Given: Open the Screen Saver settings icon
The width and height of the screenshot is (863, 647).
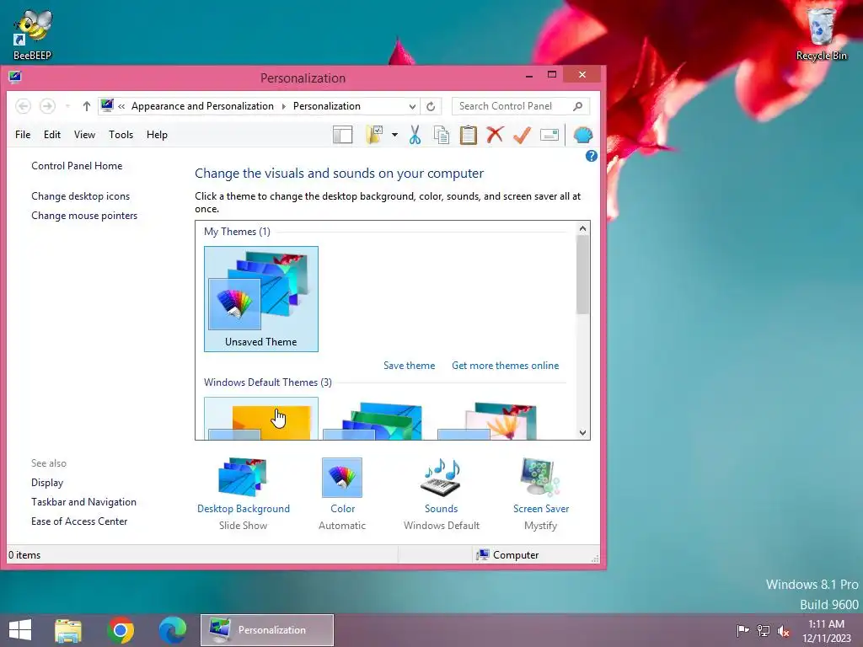Looking at the screenshot, I should [540, 477].
